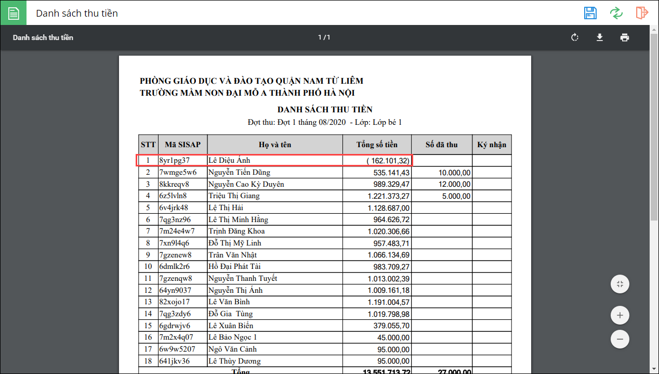Click the amount '957.483,71'
Screen dimensions: 659x374
tap(391, 243)
